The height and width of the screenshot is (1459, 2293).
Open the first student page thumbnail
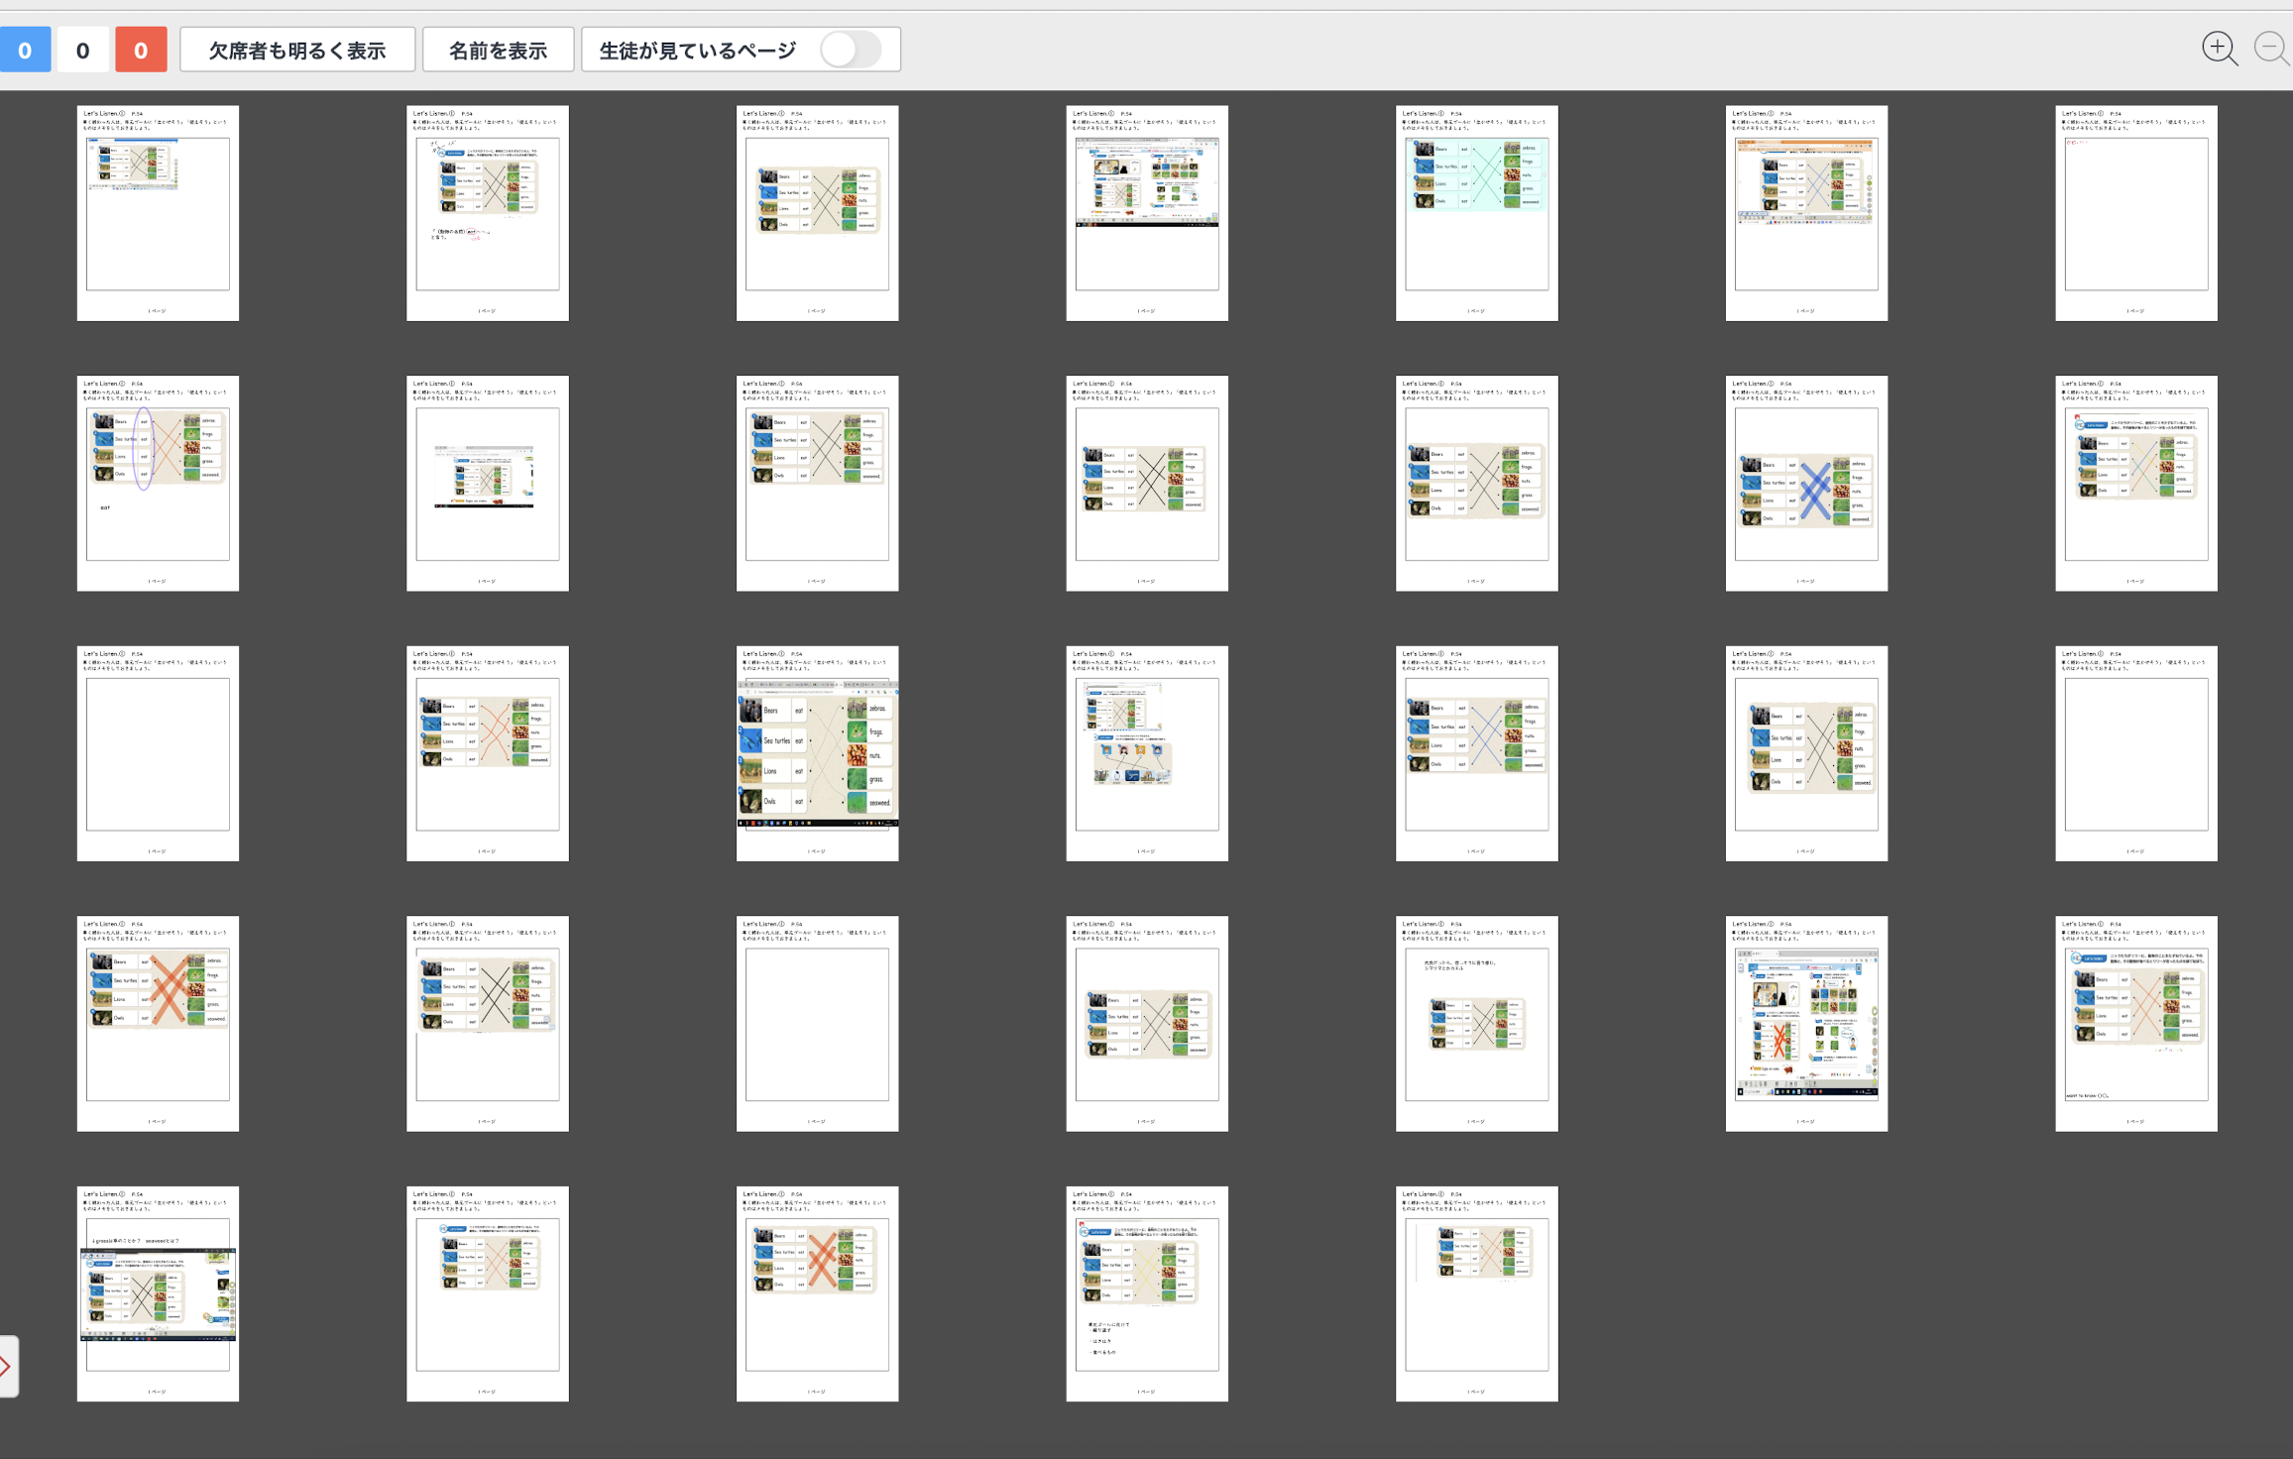click(x=158, y=213)
